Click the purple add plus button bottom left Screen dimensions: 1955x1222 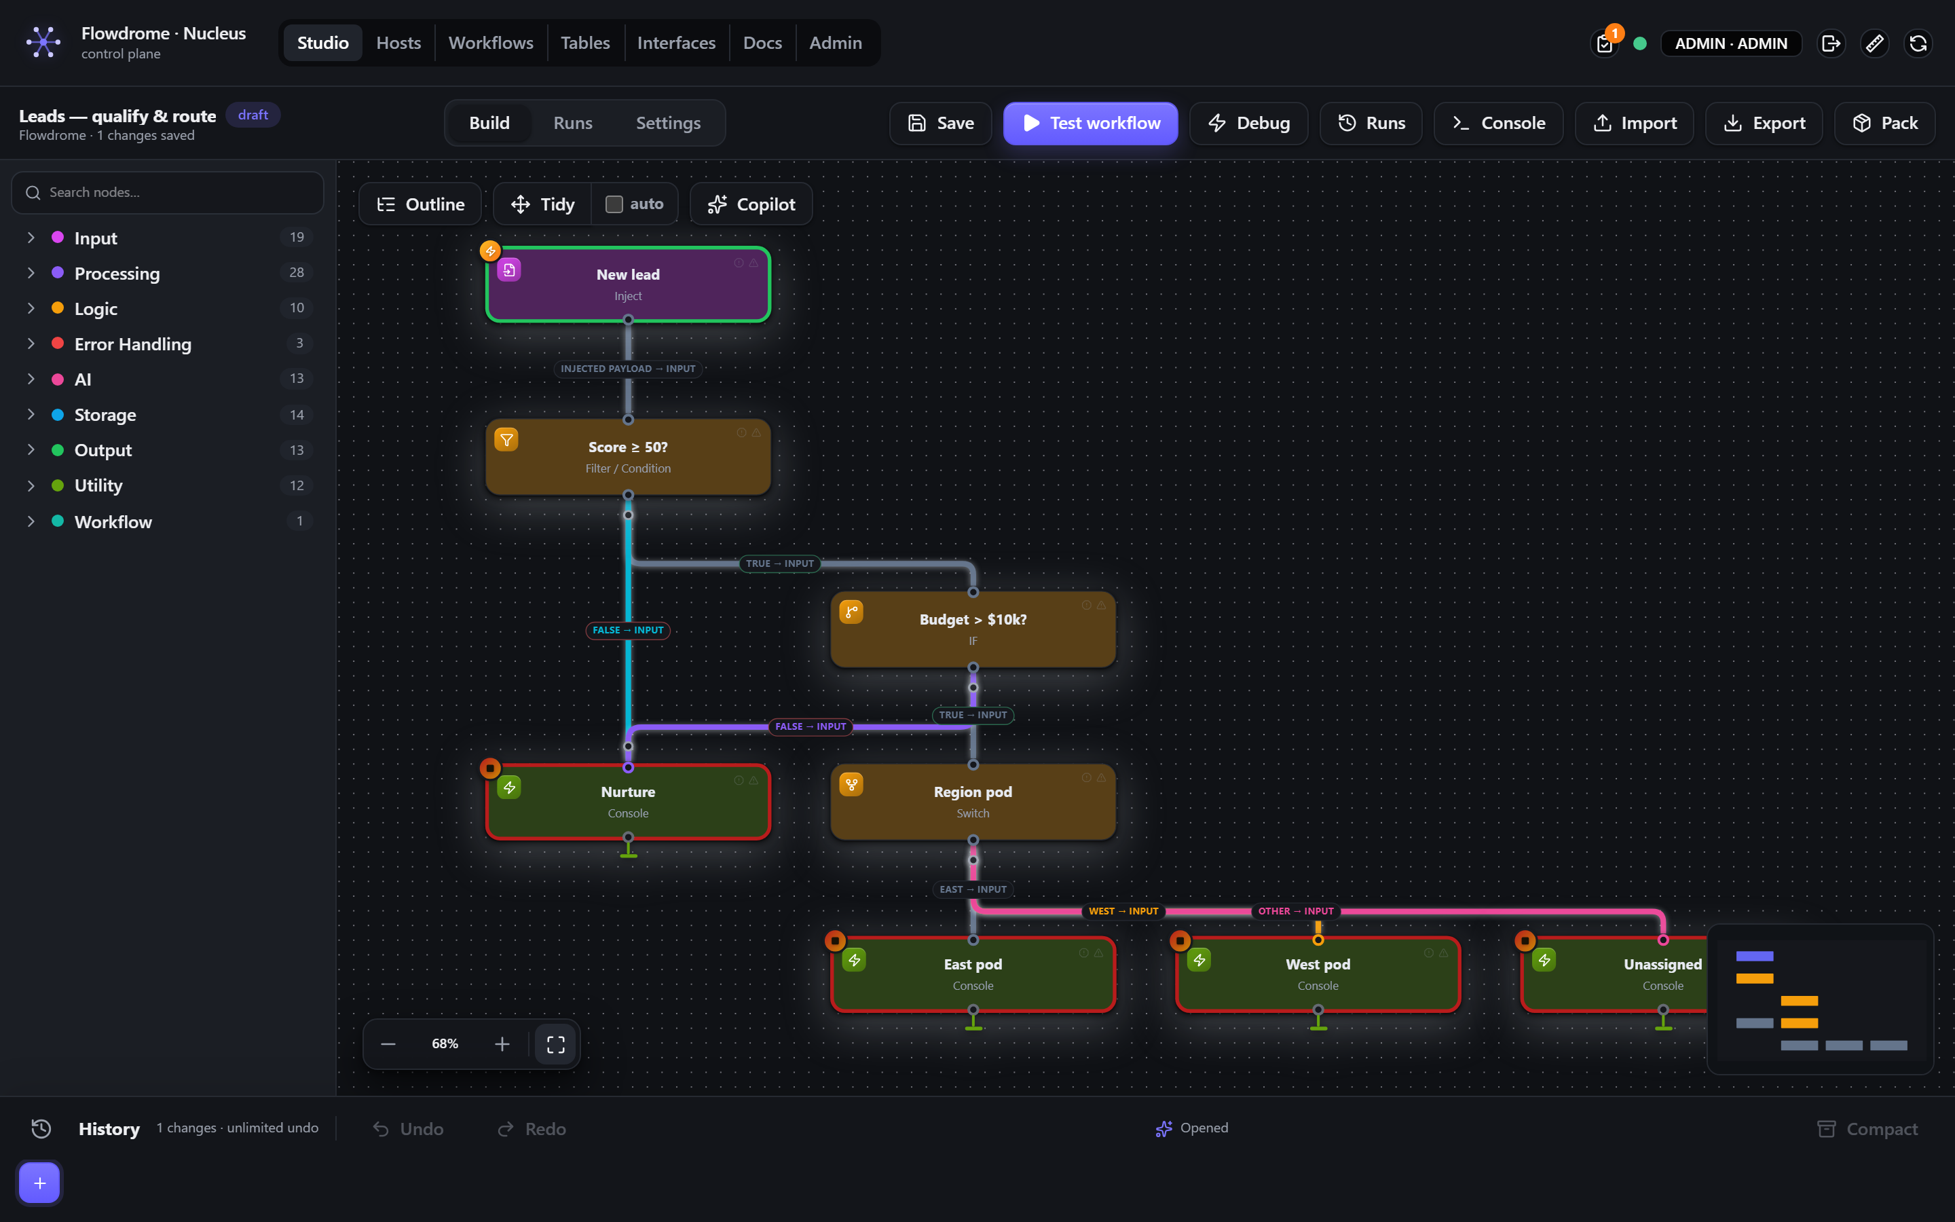[39, 1183]
